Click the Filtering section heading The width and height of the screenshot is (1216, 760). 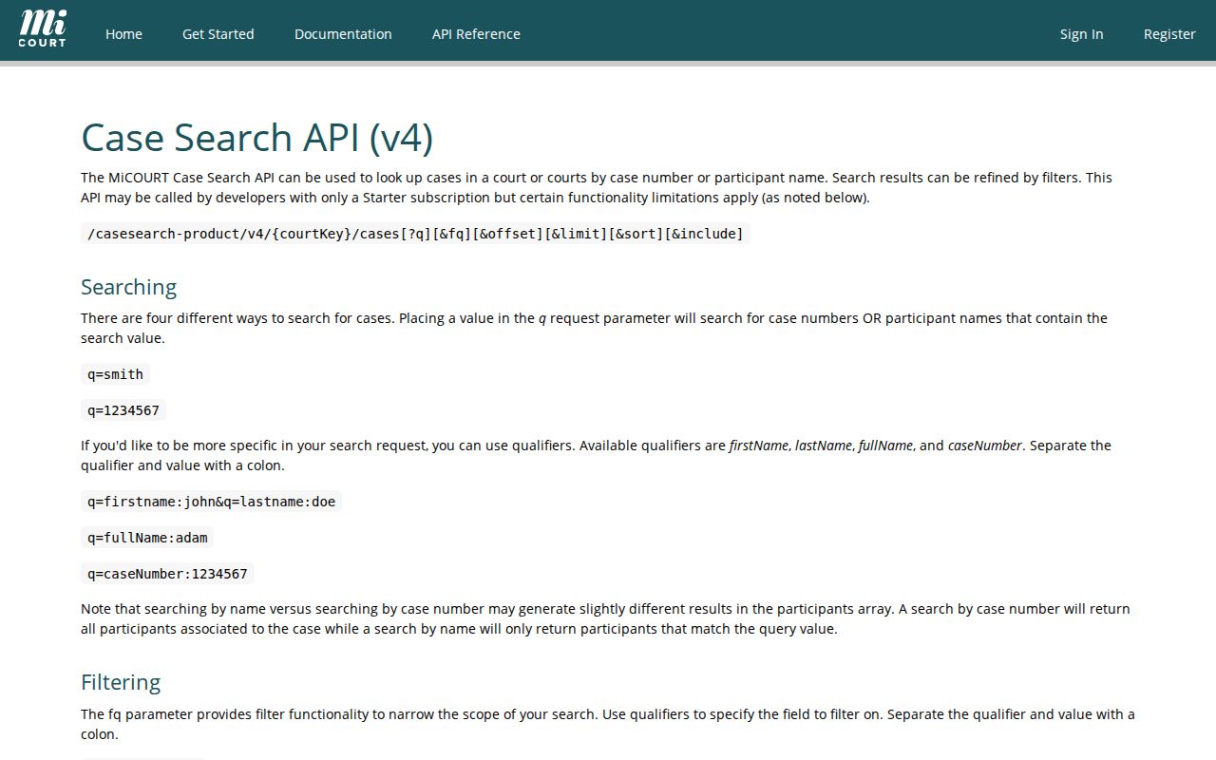point(121,682)
